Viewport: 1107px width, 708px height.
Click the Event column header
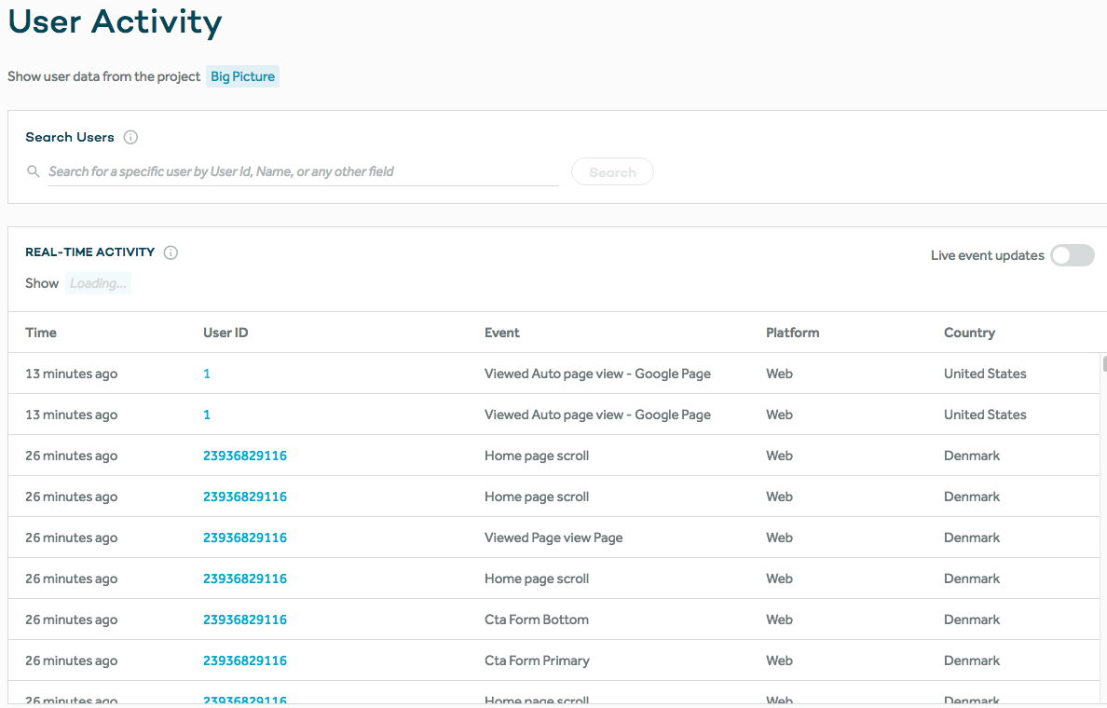[x=502, y=333]
